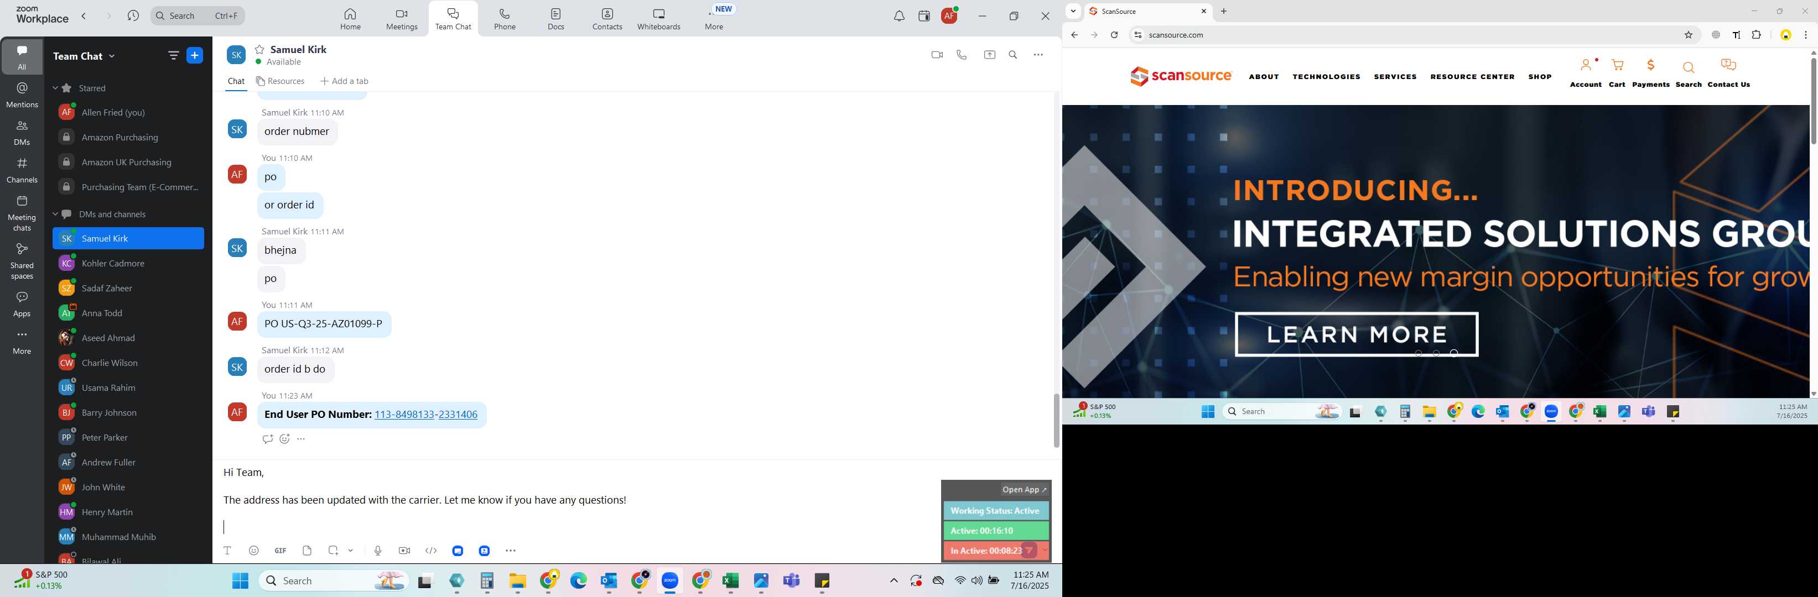Image resolution: width=1818 pixels, height=597 pixels.
Task: Open chat with Kohler Cadmore
Action: tap(128, 264)
